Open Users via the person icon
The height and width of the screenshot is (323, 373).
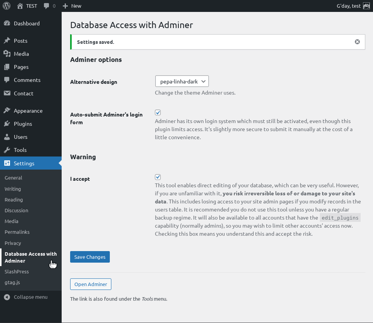[7, 136]
